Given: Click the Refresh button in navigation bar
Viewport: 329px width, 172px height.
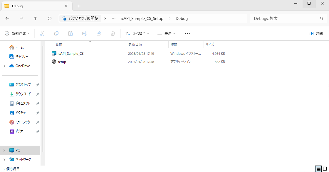Looking at the screenshot, I should [x=50, y=18].
